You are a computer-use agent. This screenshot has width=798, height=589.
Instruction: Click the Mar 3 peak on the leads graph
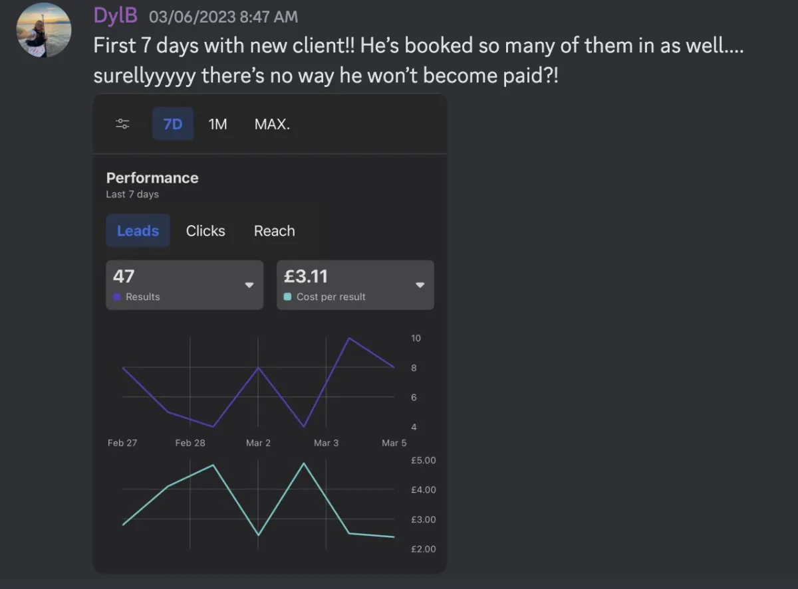[x=350, y=338]
